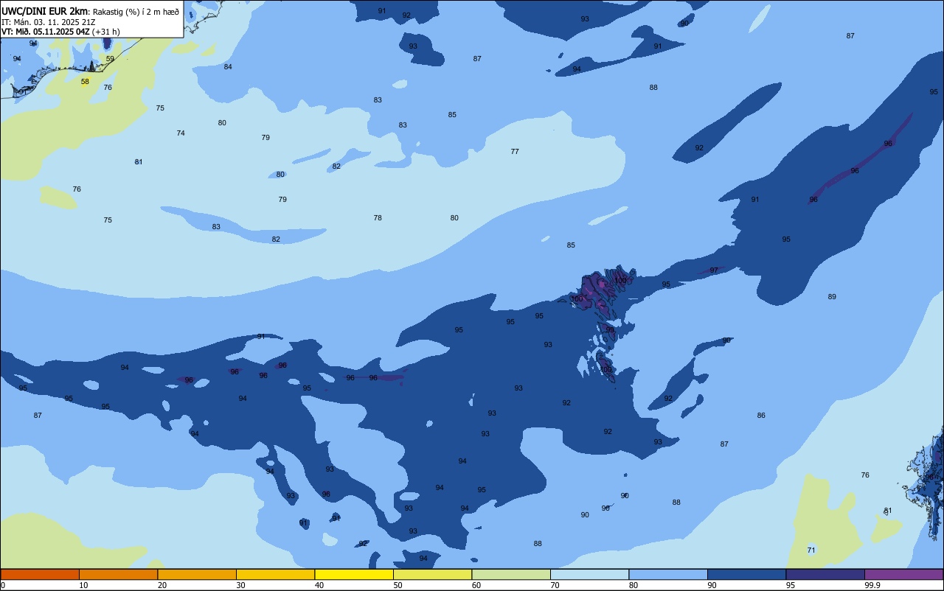Click the legend tick label "10"
This screenshot has width=944, height=591.
click(83, 585)
